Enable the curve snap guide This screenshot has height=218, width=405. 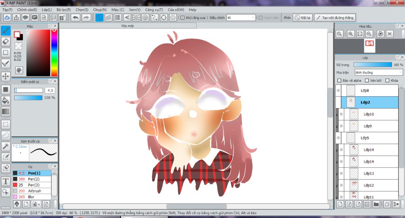(x=155, y=17)
